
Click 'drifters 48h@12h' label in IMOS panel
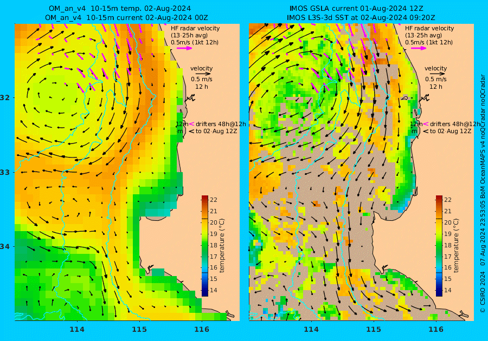(455, 124)
